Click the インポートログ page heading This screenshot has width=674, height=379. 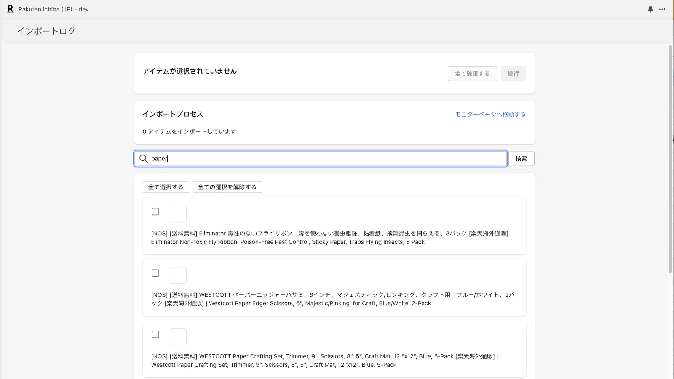[46, 31]
